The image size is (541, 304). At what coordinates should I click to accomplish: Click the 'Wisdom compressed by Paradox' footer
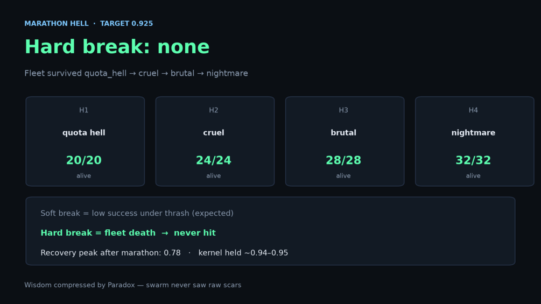click(x=132, y=285)
